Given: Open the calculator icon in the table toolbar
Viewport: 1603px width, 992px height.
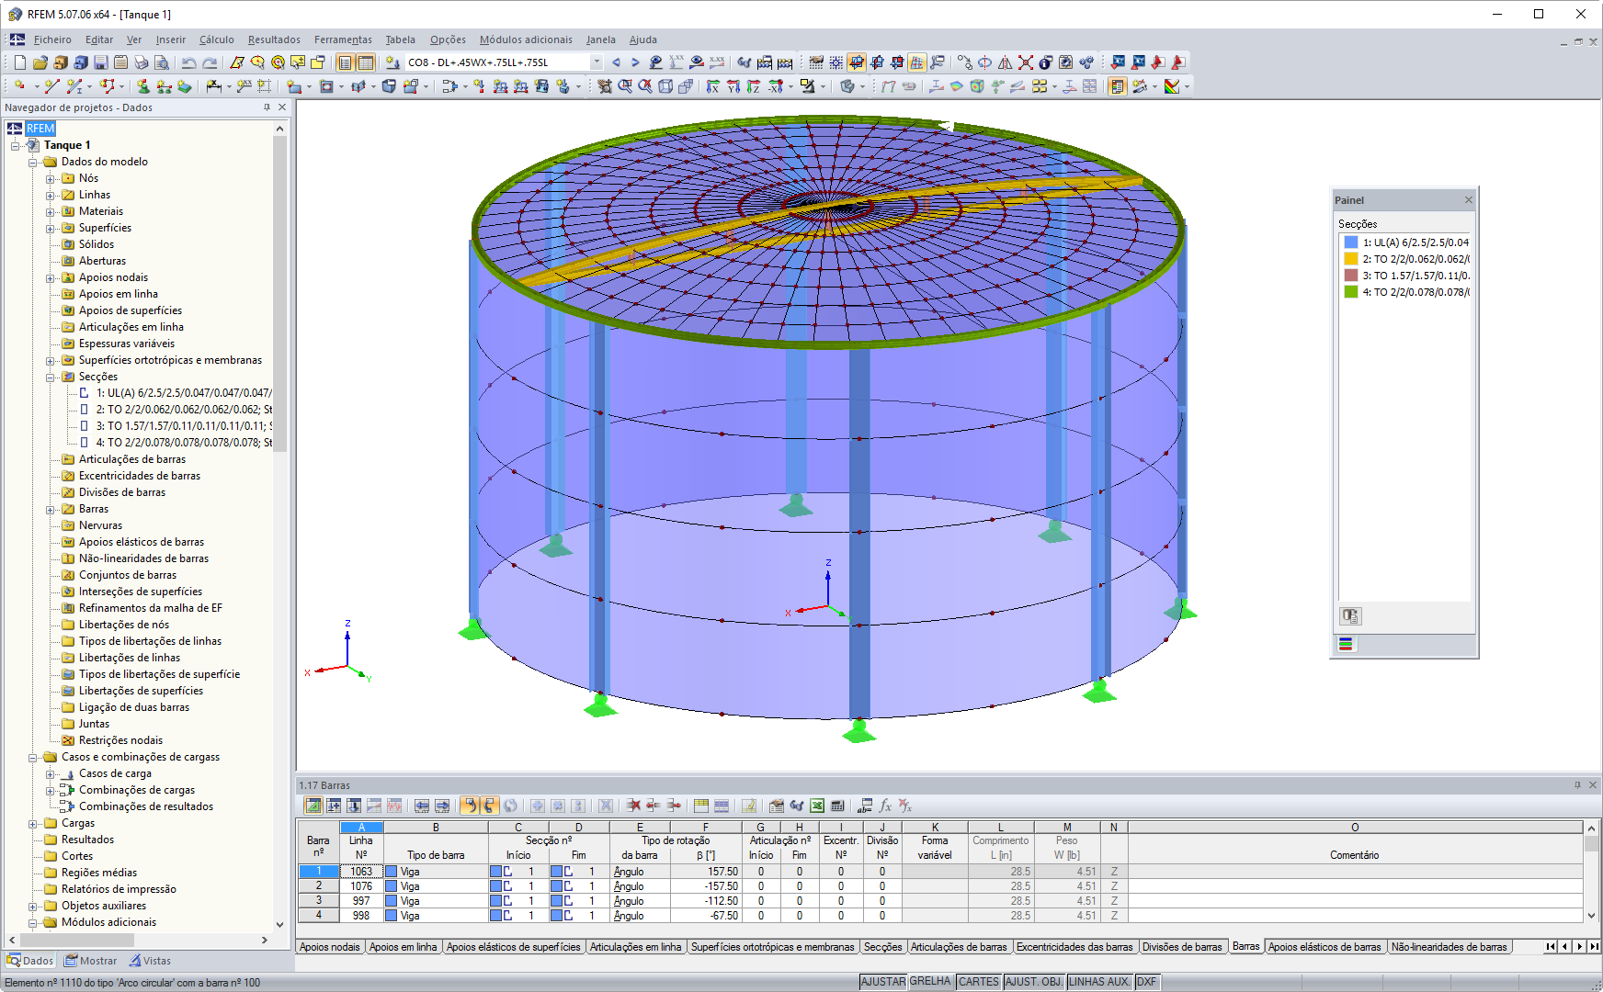Looking at the screenshot, I should click(x=838, y=806).
